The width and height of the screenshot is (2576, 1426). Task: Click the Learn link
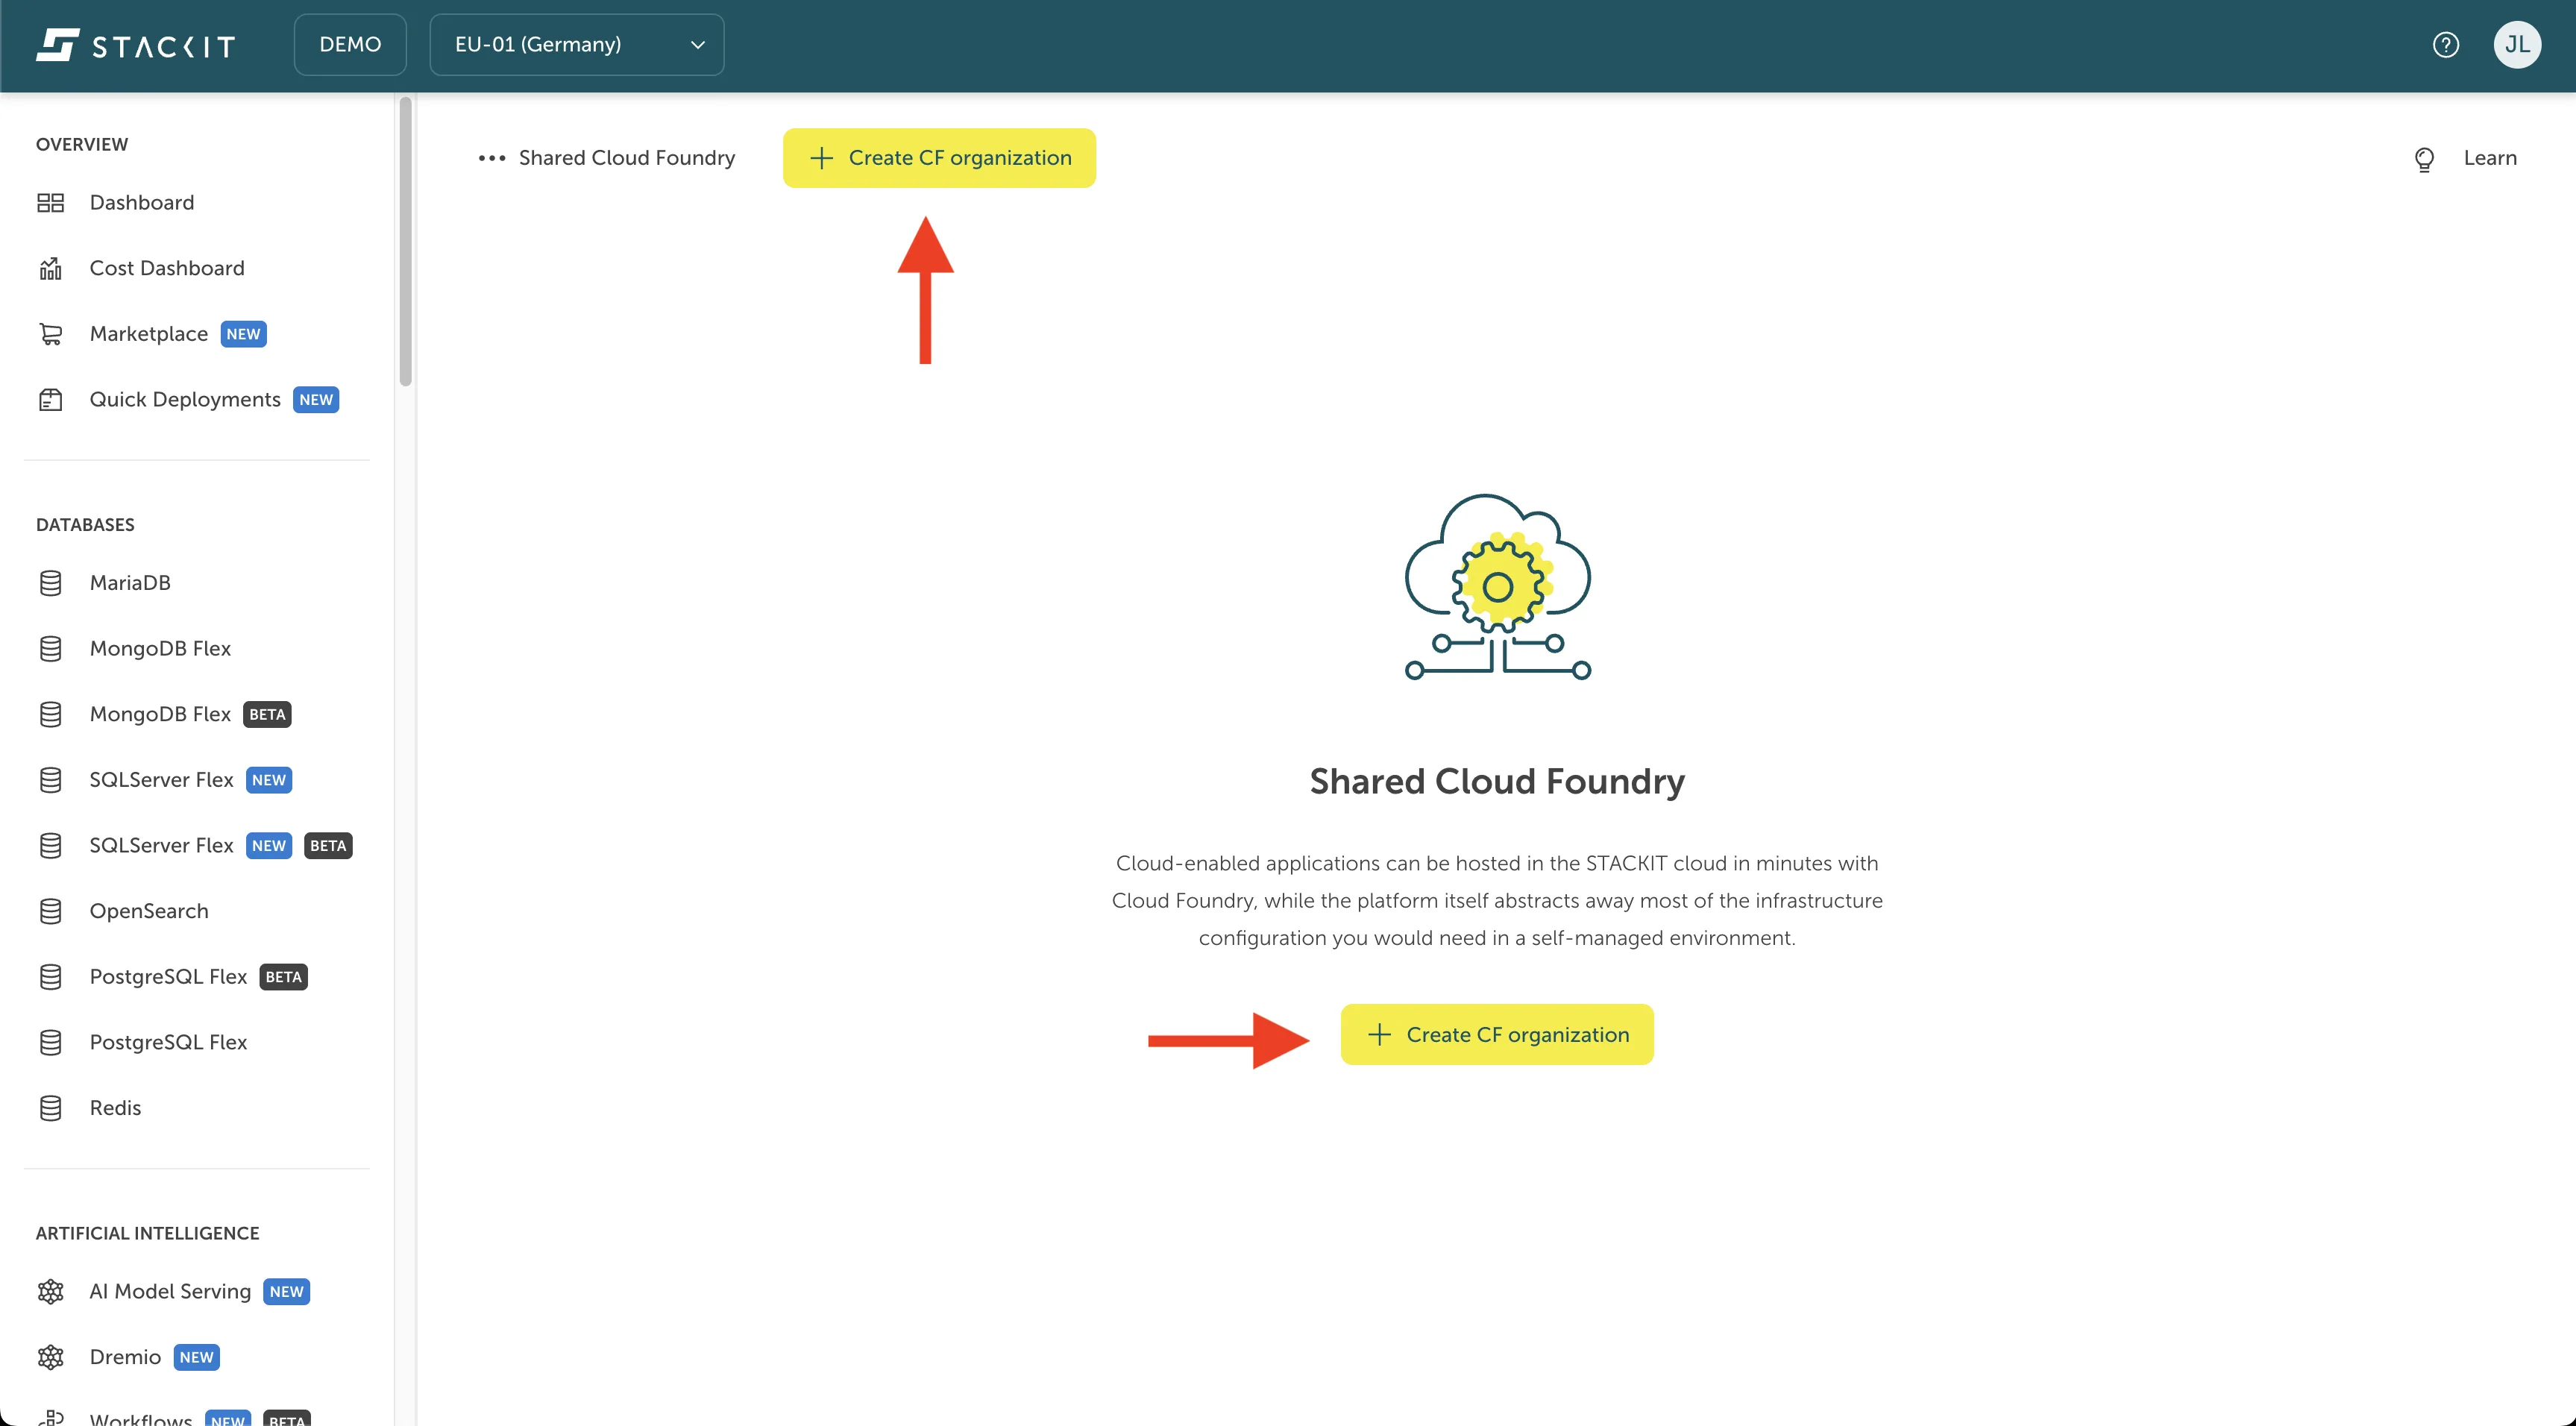tap(2489, 158)
